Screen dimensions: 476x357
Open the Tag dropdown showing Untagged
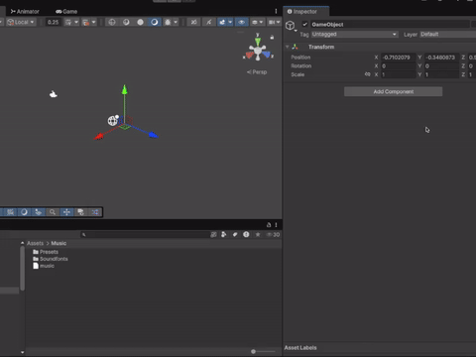(354, 34)
